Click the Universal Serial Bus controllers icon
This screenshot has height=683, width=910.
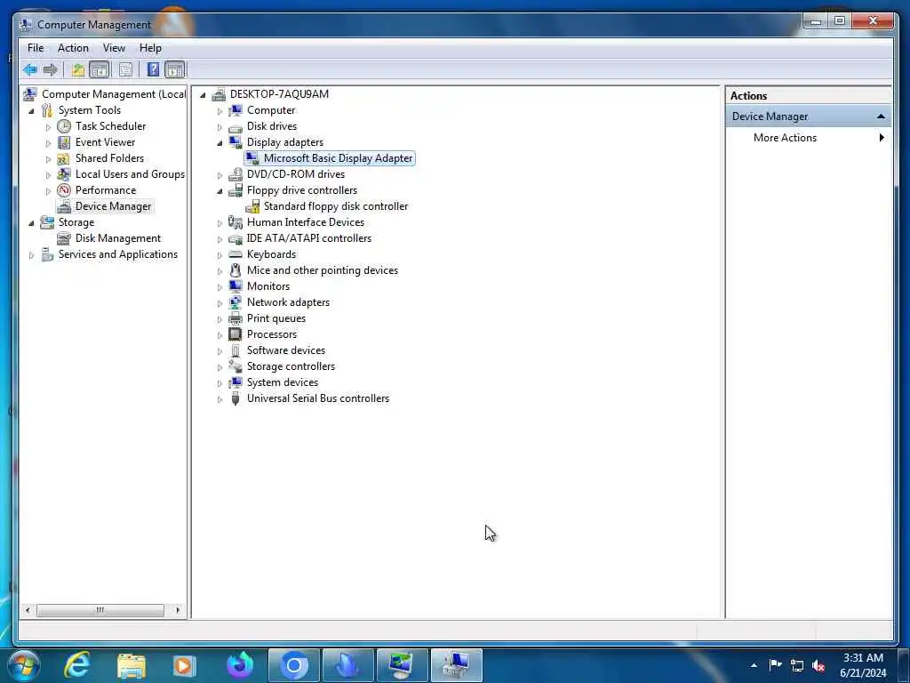point(235,398)
